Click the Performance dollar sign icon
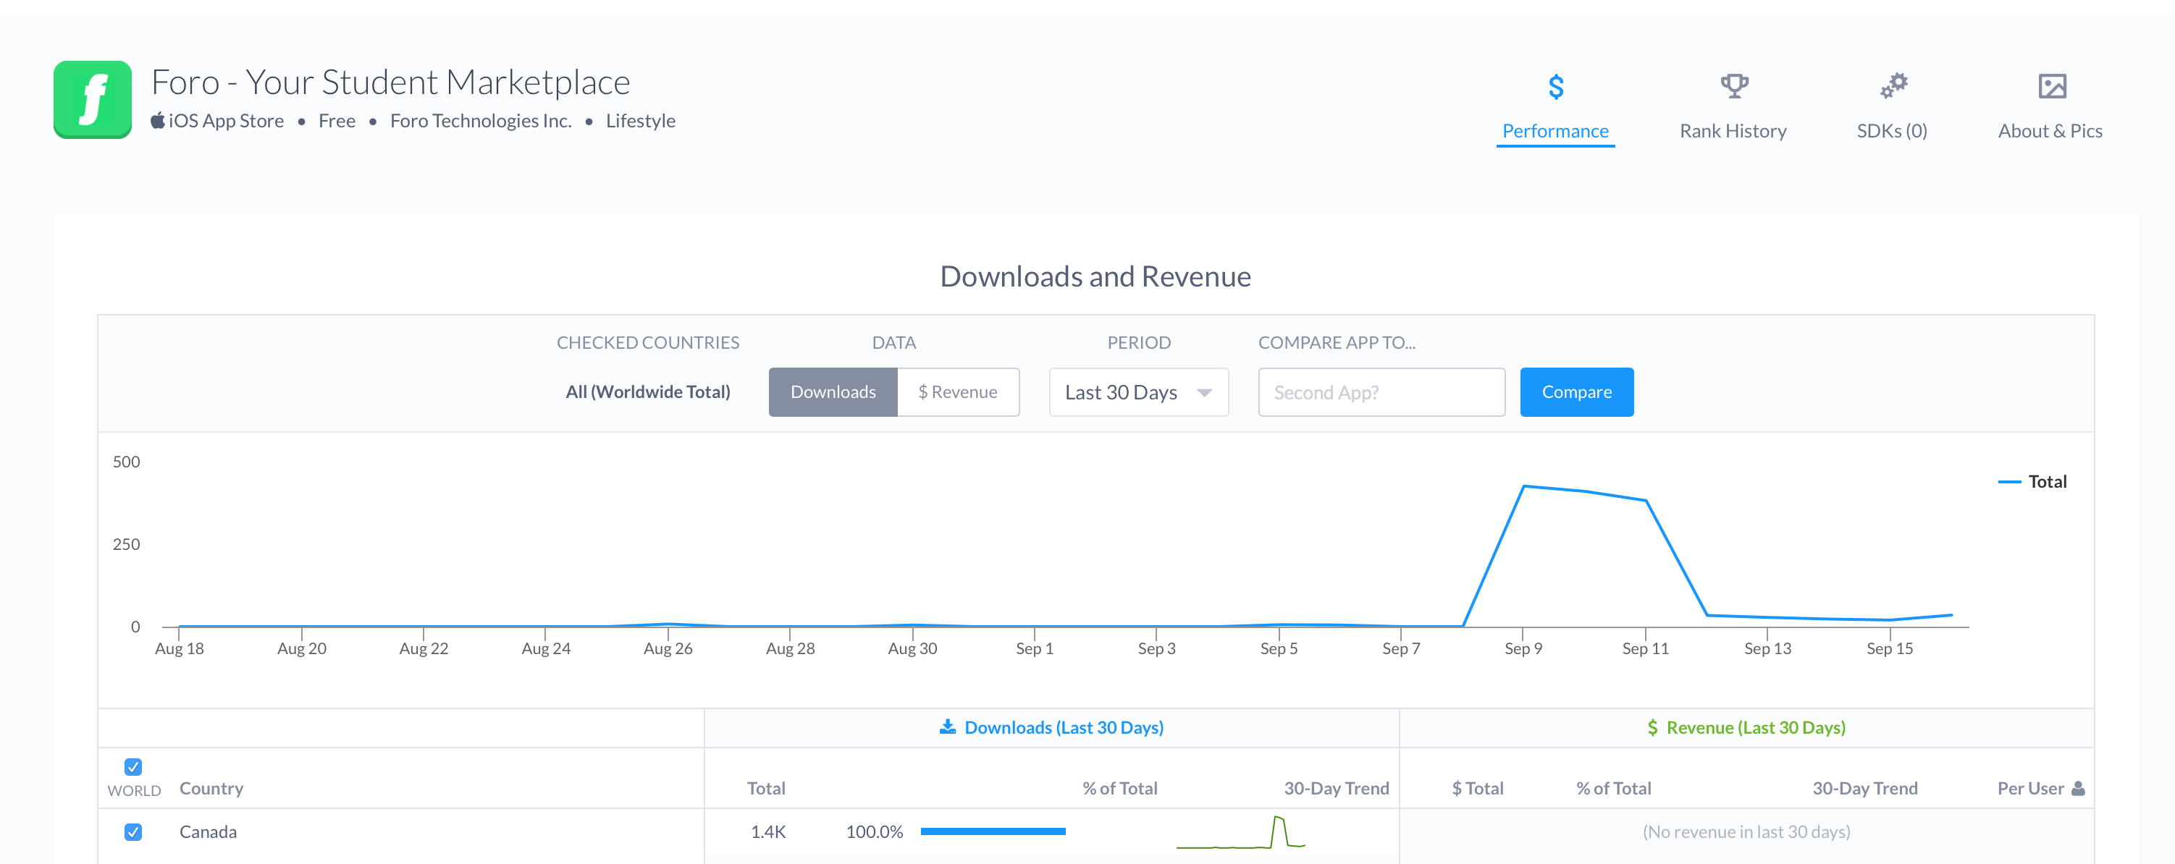Screen dimensions: 2175x864 click(x=1555, y=86)
